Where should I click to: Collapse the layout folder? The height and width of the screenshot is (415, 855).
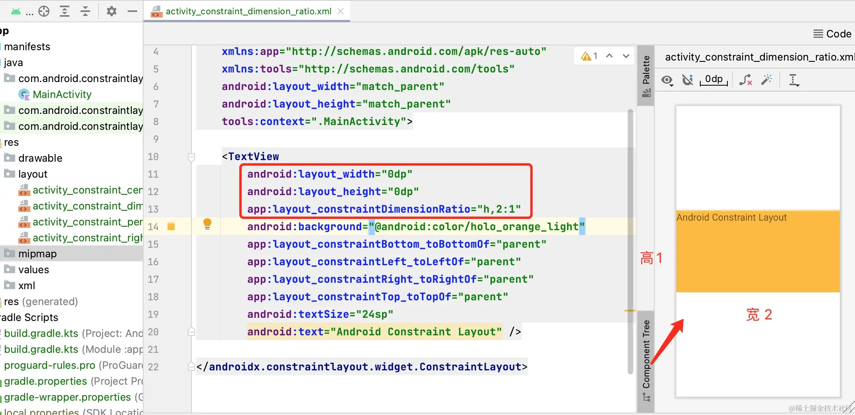(33, 174)
